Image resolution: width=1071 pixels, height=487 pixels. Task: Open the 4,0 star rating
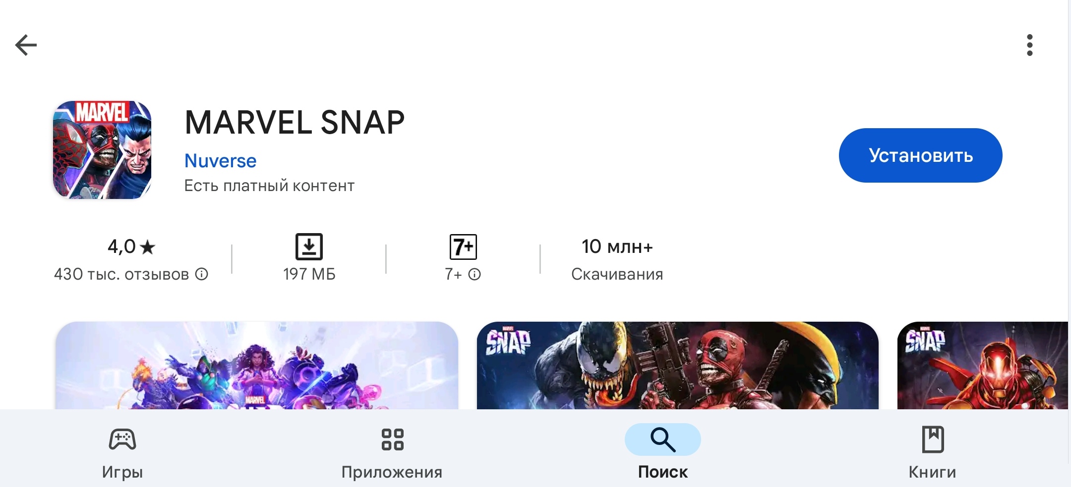(x=131, y=246)
